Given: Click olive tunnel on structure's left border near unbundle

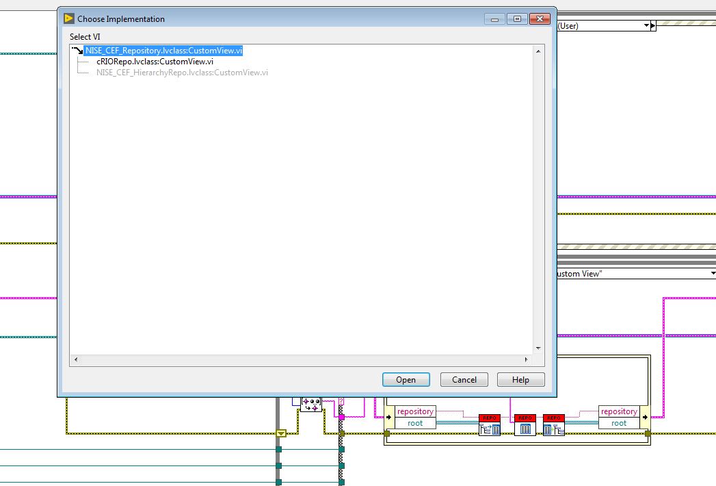Looking at the screenshot, I should (x=387, y=433).
